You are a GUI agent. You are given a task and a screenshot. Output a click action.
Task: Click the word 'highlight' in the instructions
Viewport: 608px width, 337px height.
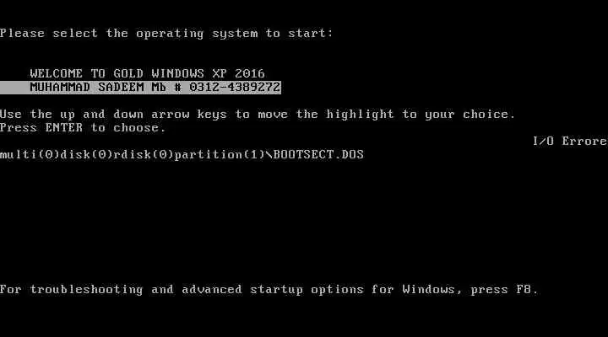click(x=360, y=115)
